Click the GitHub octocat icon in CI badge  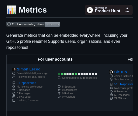point(9,24)
